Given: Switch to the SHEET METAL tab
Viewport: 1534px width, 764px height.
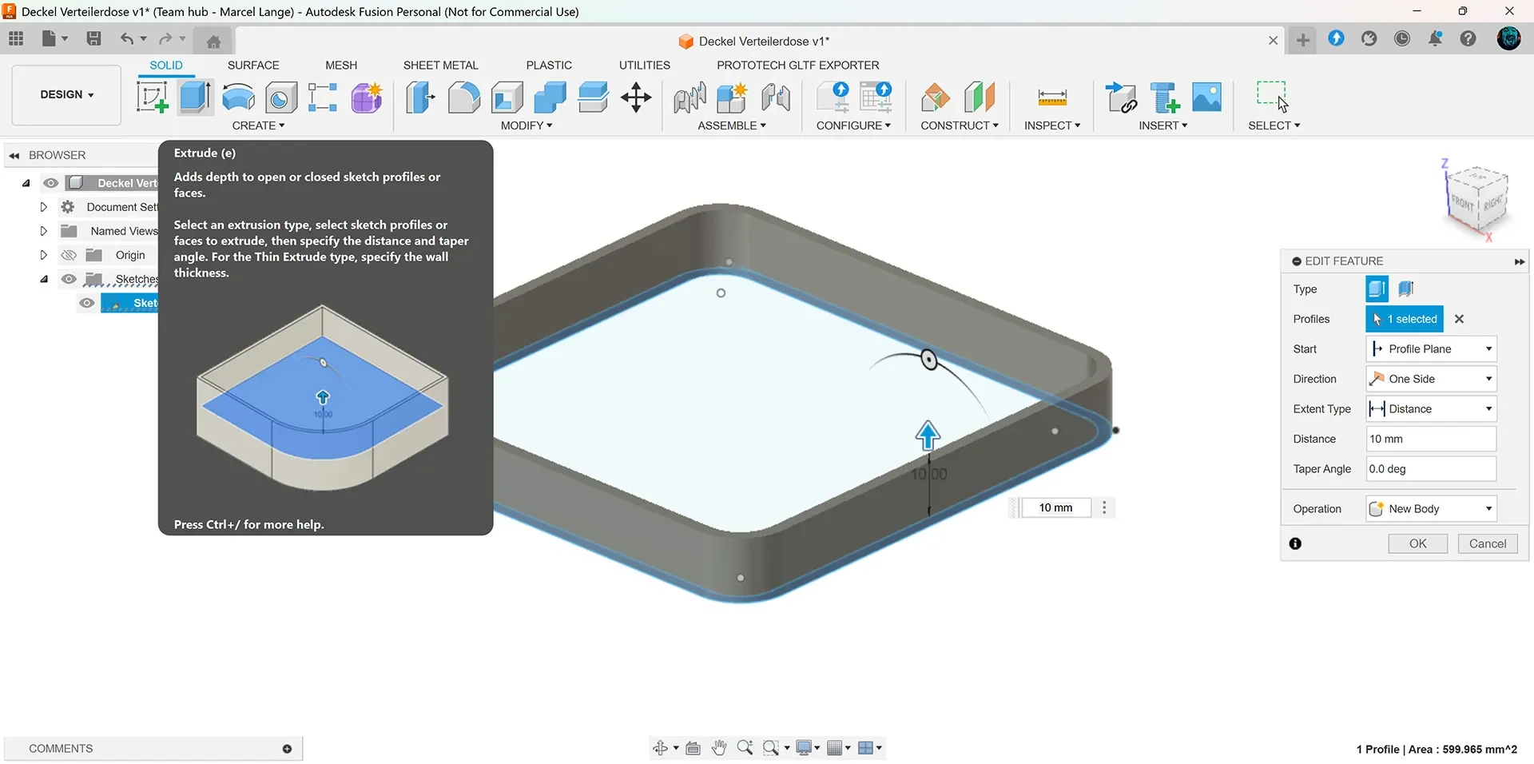Looking at the screenshot, I should click(x=440, y=65).
